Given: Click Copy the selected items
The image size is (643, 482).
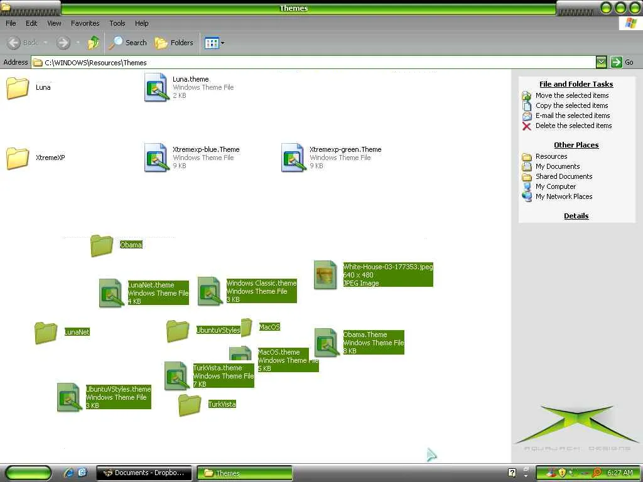Looking at the screenshot, I should 571,105.
